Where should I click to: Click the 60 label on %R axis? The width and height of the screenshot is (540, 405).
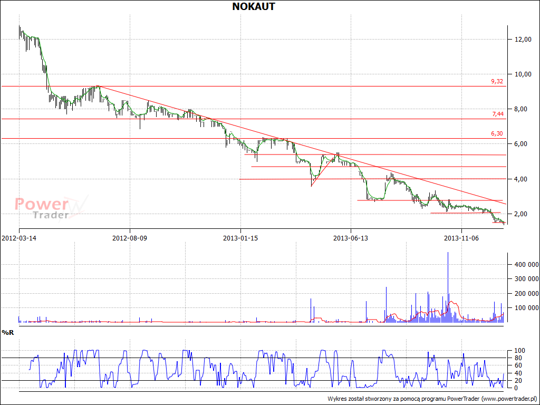pyautogui.click(x=518, y=365)
